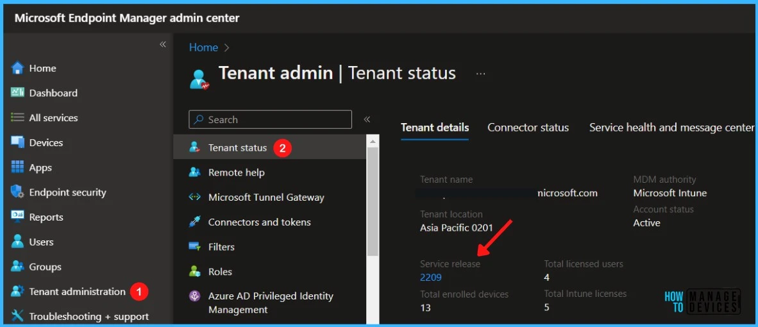
Task: Open the 2209 service release link
Action: pos(431,277)
